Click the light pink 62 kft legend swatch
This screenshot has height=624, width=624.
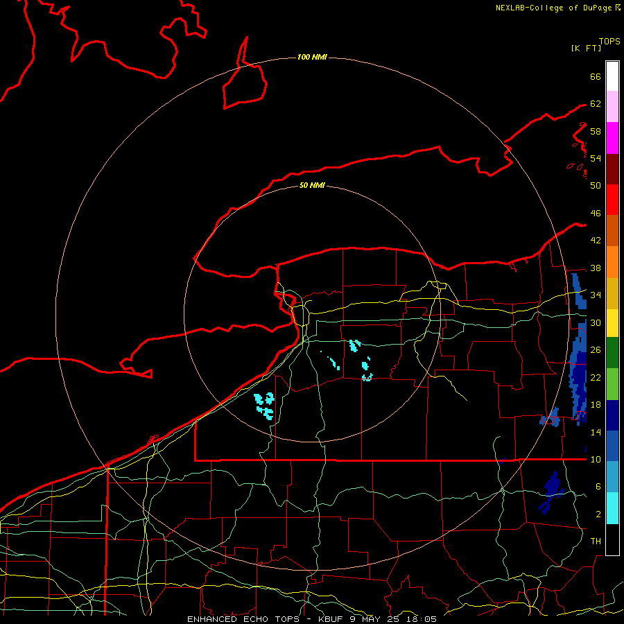coord(612,107)
